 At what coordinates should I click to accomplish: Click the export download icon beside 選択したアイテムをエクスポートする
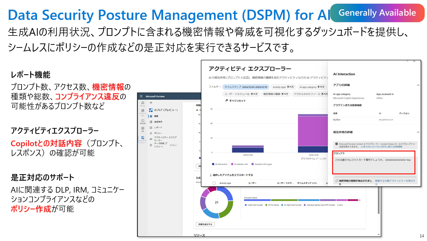pyautogui.click(x=210, y=175)
